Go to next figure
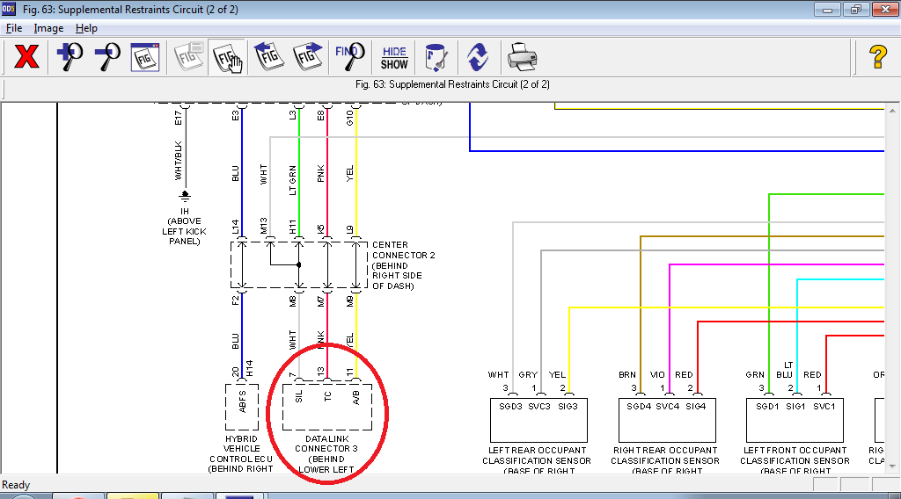The width and height of the screenshot is (901, 499). click(308, 58)
